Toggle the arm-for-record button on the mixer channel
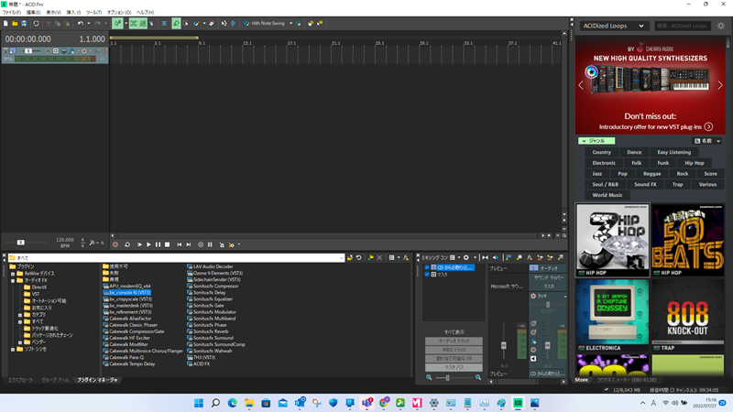 click(533, 350)
